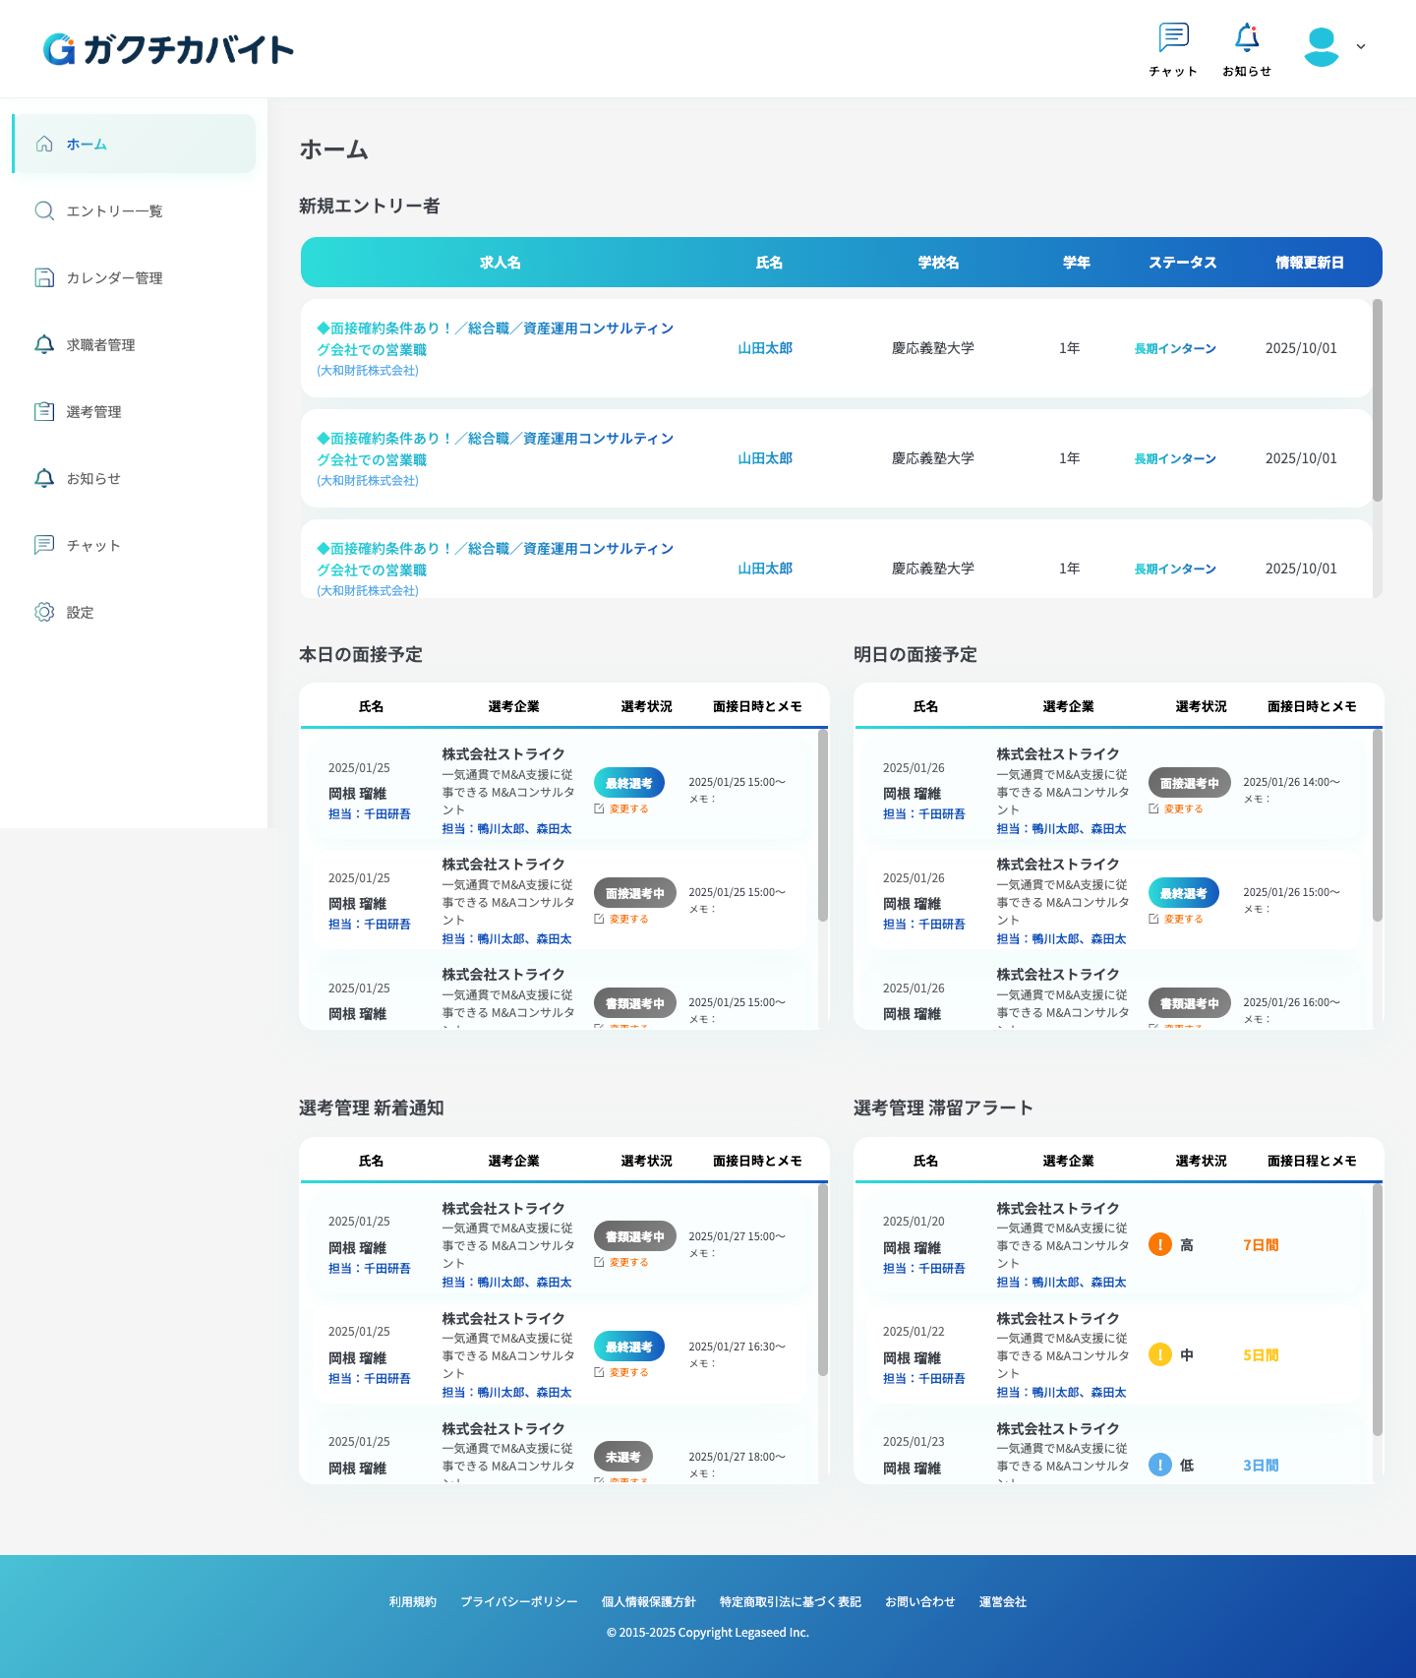Open the chat icon in header

[x=1173, y=38]
